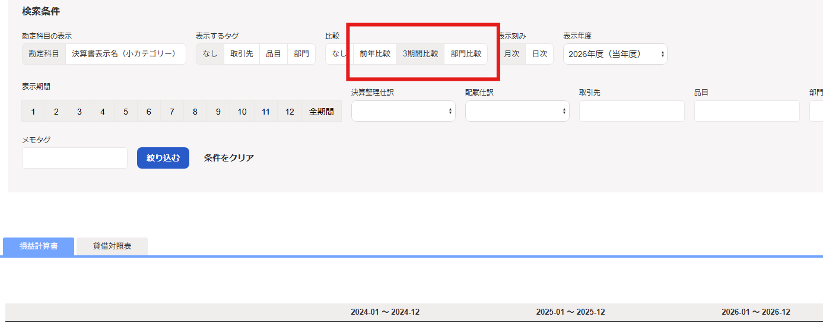Select 前年比較 comparison option
The image size is (823, 323).
point(375,54)
